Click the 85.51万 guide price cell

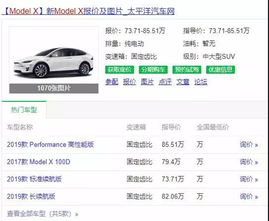tap(173, 144)
